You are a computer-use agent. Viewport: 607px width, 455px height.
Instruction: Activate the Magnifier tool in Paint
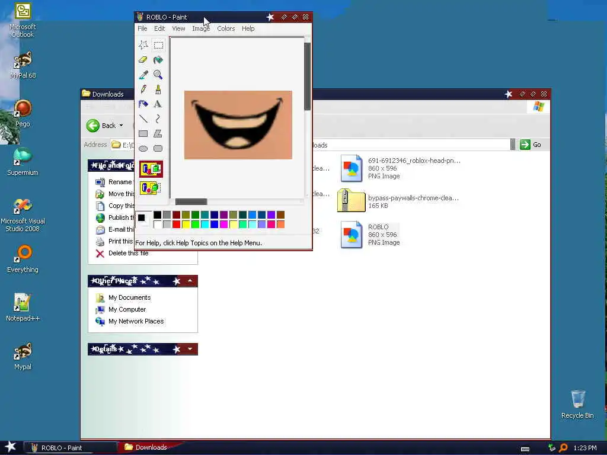158,75
